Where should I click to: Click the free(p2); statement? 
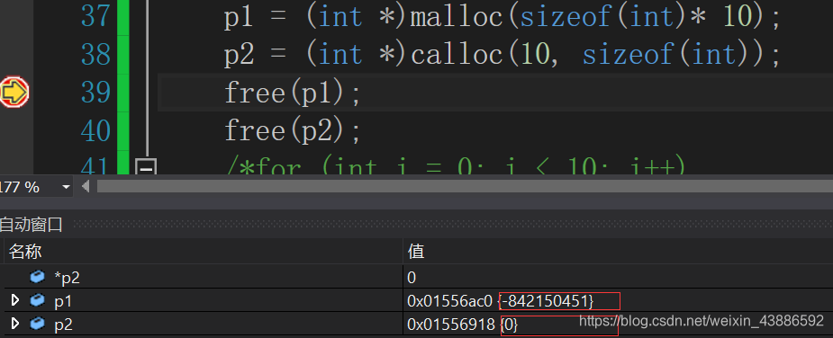pyautogui.click(x=293, y=131)
